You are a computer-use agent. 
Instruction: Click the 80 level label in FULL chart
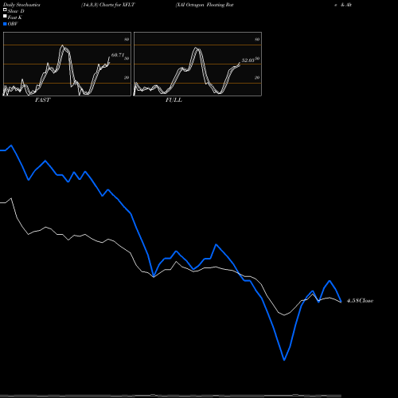click(257, 40)
